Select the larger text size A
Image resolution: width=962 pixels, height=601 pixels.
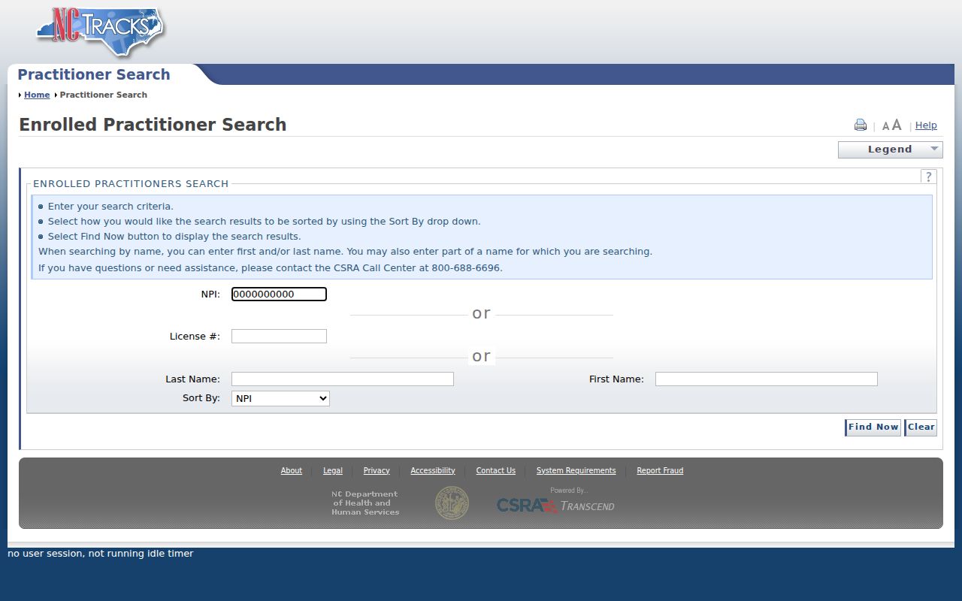[x=897, y=125]
